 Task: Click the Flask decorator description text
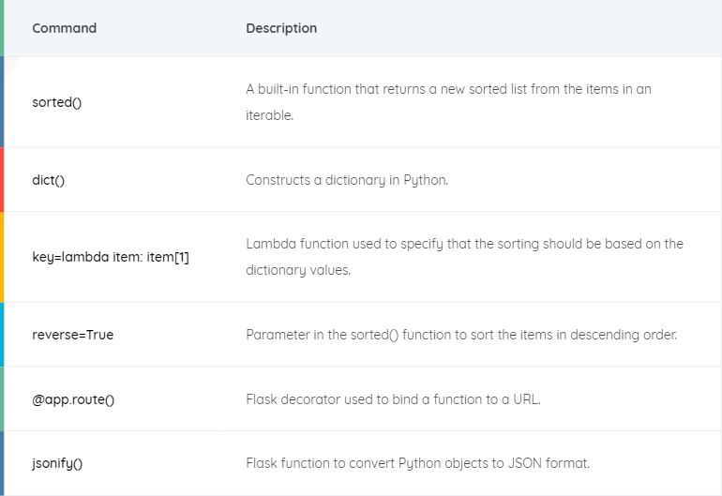click(393, 399)
